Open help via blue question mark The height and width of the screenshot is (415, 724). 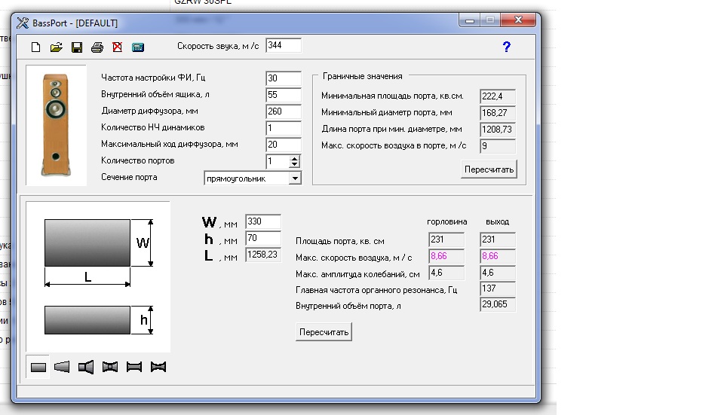pos(507,47)
